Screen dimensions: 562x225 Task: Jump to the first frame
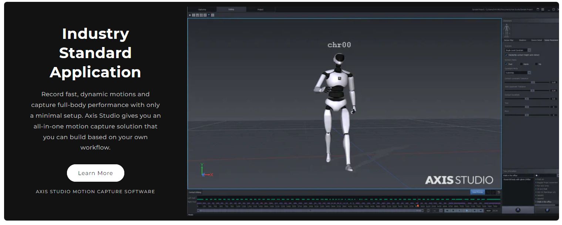(447, 211)
